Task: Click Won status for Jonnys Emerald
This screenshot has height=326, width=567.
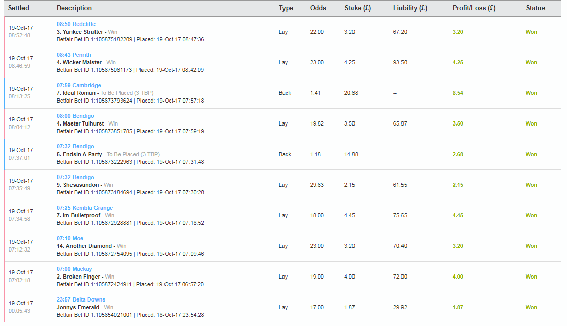Action: click(531, 307)
